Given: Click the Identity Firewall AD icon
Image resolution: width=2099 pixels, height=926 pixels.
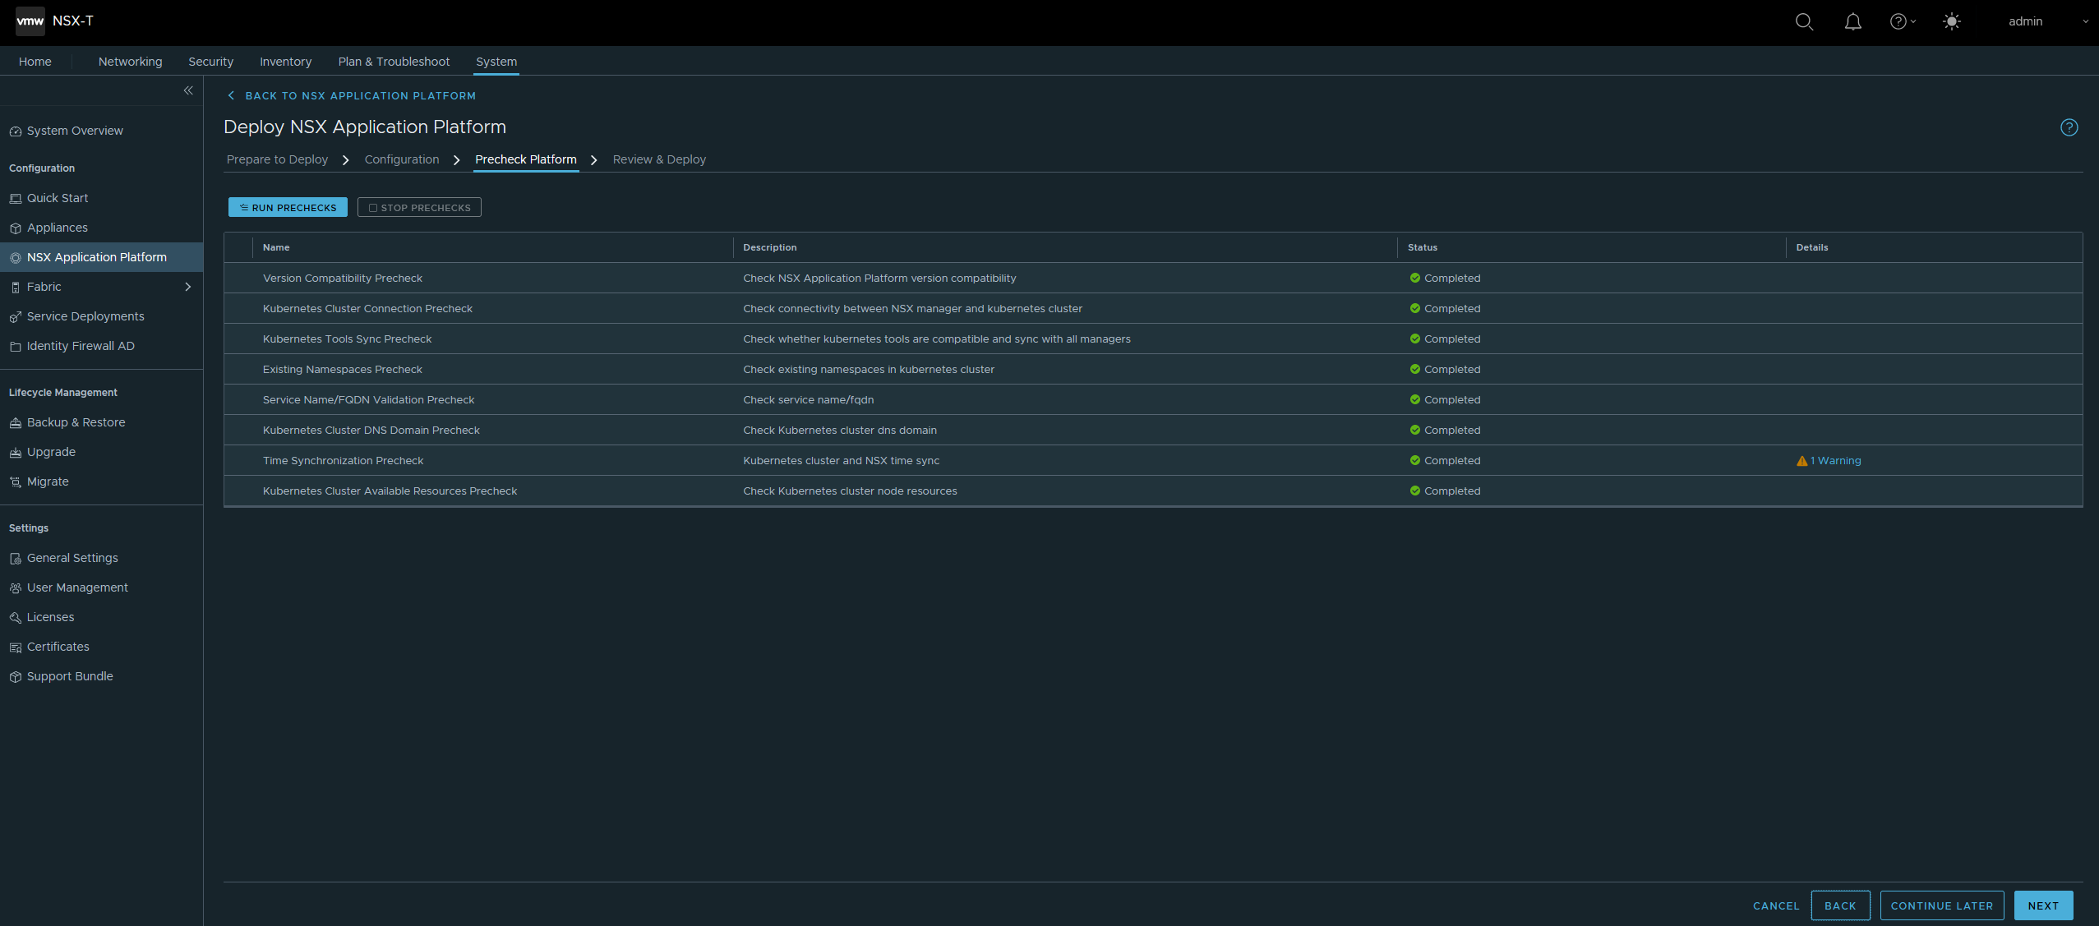Looking at the screenshot, I should [15, 347].
